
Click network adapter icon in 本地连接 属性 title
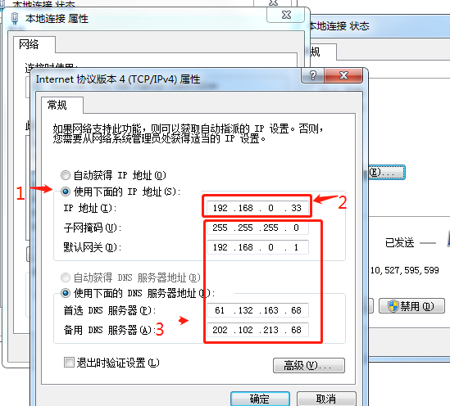click(x=15, y=18)
